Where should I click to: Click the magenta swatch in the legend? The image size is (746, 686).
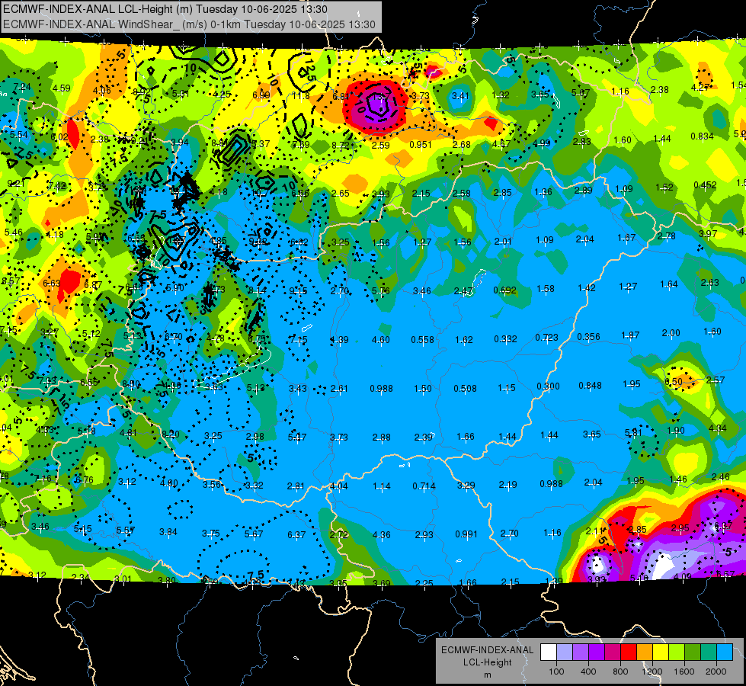pos(613,652)
